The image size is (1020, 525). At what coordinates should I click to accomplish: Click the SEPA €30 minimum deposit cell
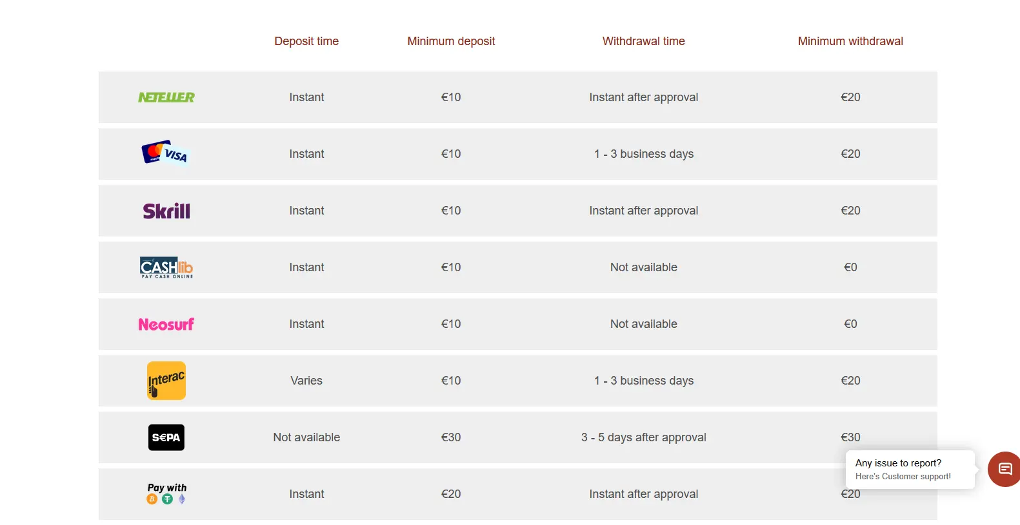pos(451,437)
